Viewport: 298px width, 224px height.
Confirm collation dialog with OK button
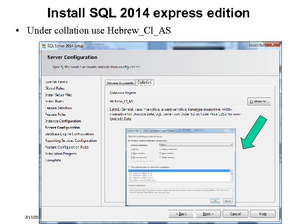click(215, 201)
